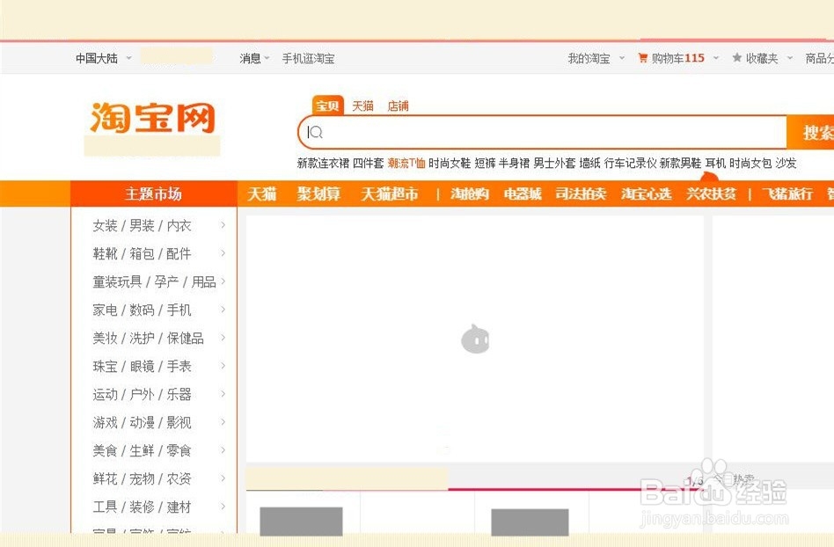This screenshot has height=547, width=834.
Task: Click the 墙纸 hot search link
Action: point(589,164)
